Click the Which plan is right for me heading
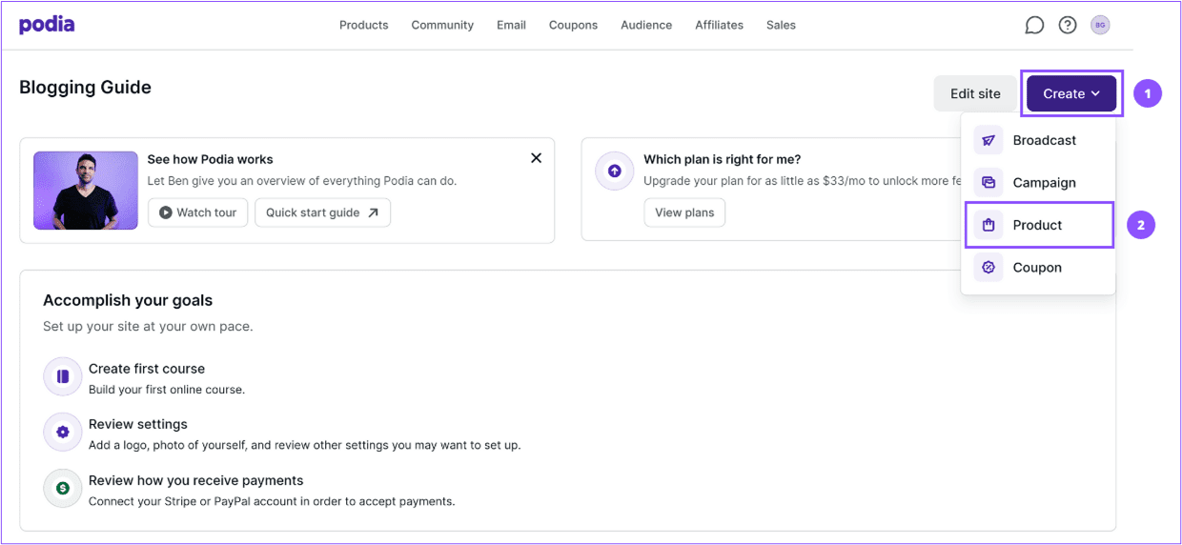The width and height of the screenshot is (1182, 545). (723, 159)
